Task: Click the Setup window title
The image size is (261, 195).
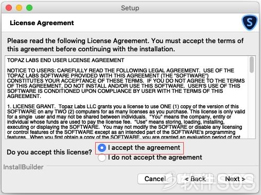Action: click(130, 8)
